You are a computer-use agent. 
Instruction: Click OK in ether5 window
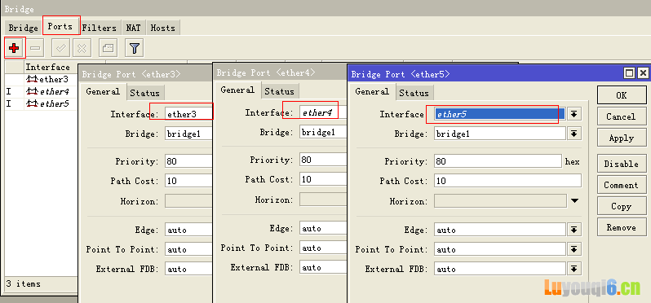click(622, 95)
